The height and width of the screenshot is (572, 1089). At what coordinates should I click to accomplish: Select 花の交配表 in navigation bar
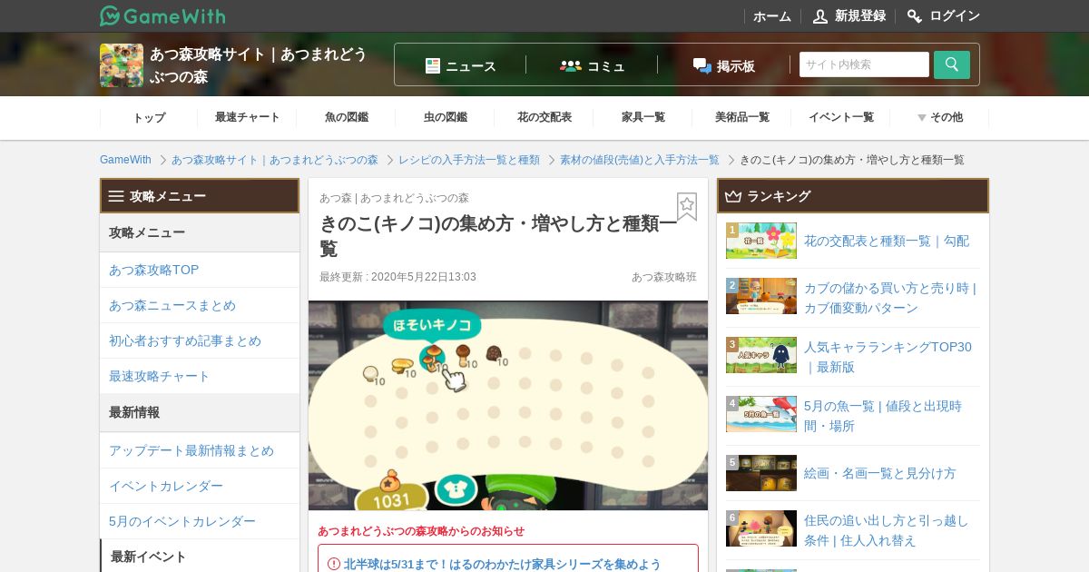[x=544, y=117]
